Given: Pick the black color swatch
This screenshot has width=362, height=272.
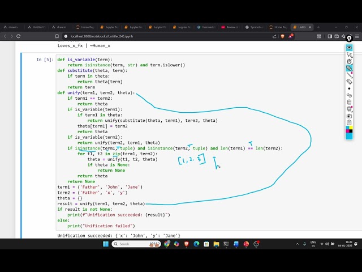Looking at the screenshot, I should (x=351, y=131).
